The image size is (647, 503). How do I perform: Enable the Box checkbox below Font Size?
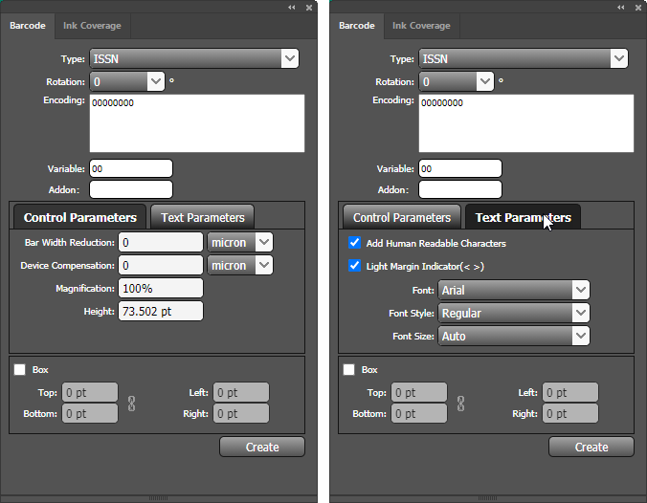point(349,369)
